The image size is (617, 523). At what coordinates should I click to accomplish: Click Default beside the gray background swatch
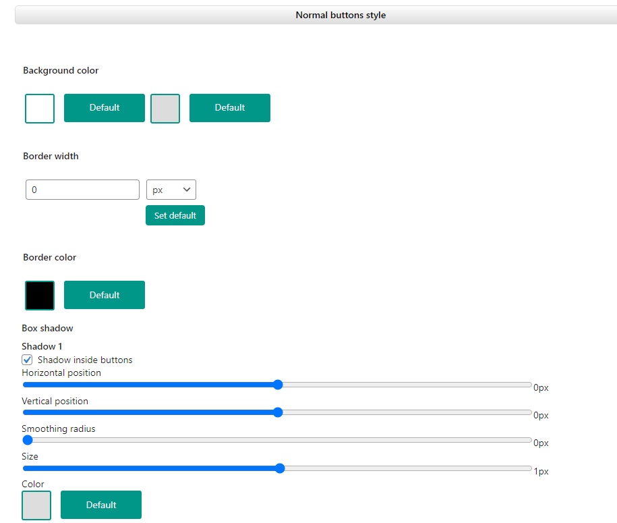(x=230, y=108)
